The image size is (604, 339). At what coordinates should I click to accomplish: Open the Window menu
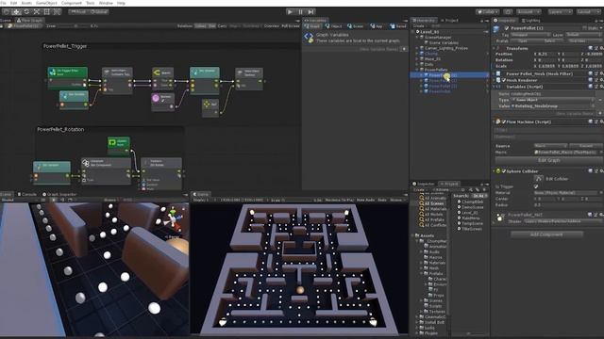point(106,3)
